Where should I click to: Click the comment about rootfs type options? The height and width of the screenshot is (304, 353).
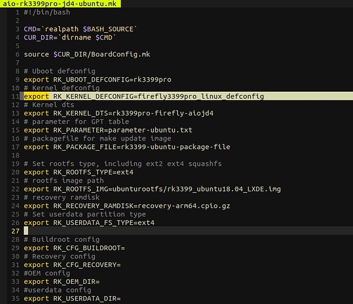123,164
